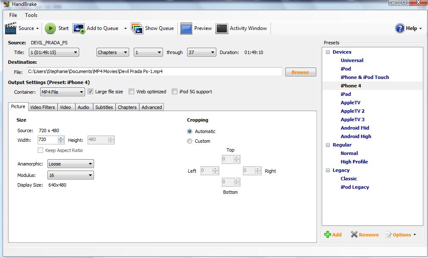Open the Add to Queue dropdown arrow
Image resolution: width=428 pixels, height=258 pixels.
click(x=125, y=29)
